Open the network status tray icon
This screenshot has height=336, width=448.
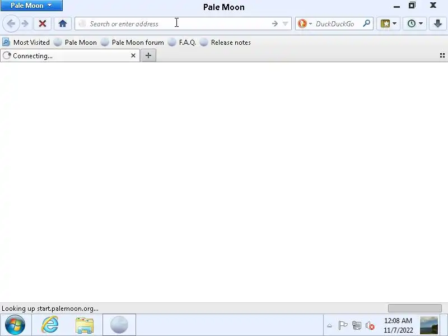click(x=356, y=325)
